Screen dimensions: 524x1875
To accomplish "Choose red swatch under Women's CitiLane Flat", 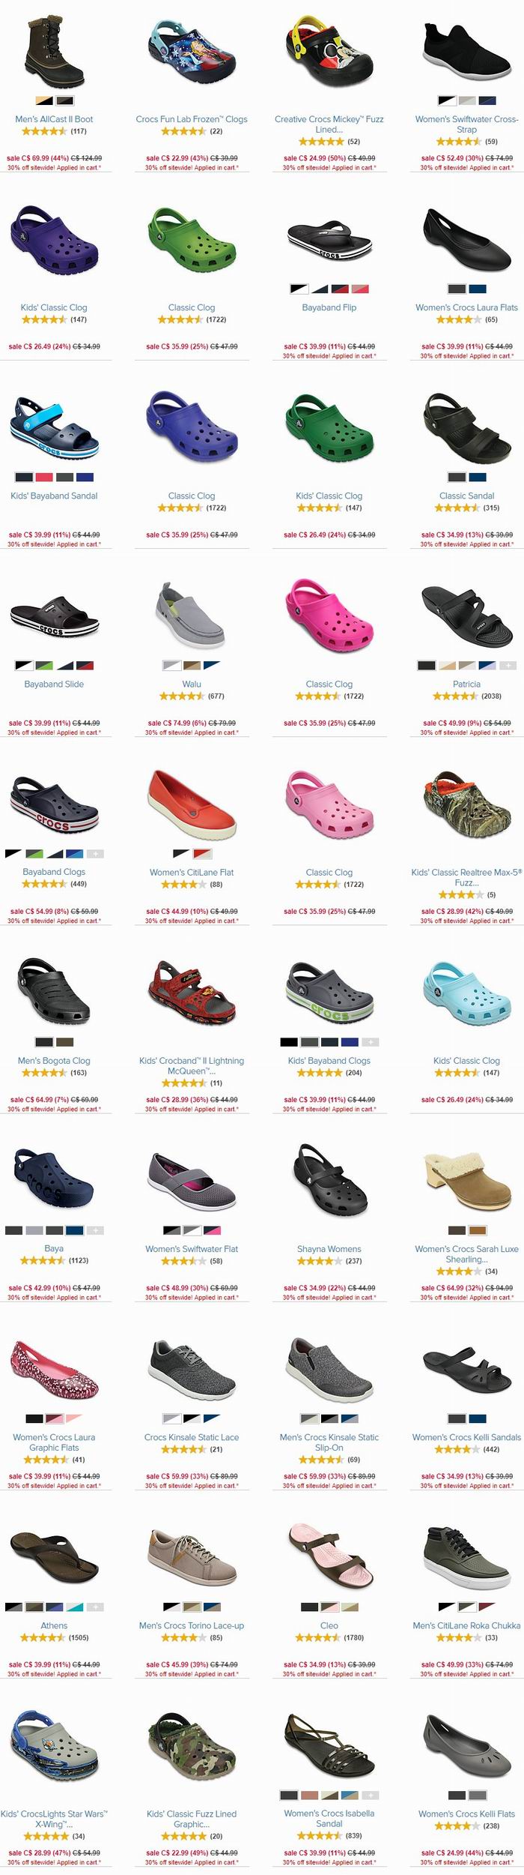I will click(x=202, y=853).
